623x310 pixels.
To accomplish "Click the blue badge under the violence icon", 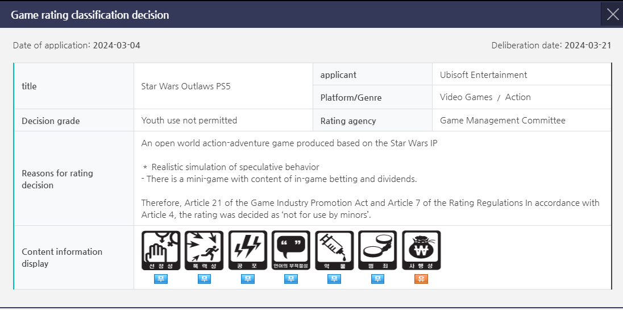I will [x=204, y=279].
